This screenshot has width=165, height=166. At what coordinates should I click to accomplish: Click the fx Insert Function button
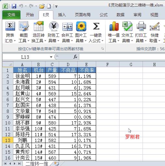pos(75,57)
